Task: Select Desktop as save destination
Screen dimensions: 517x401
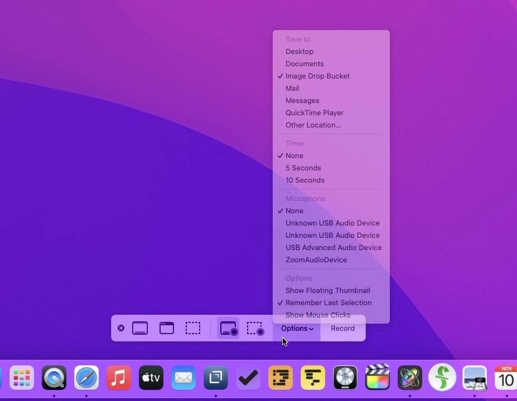Action: [299, 51]
